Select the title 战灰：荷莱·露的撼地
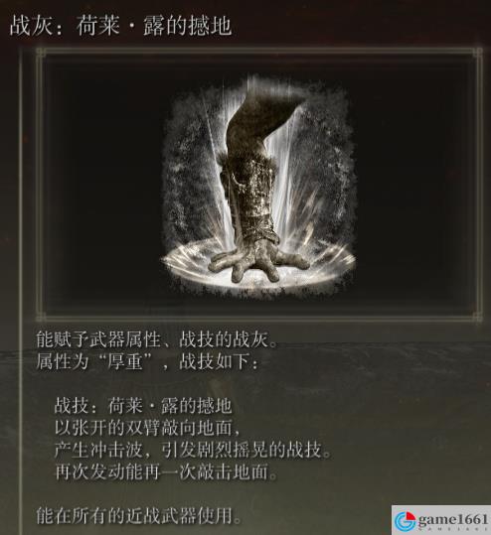This screenshot has width=491, height=535. tap(120, 26)
